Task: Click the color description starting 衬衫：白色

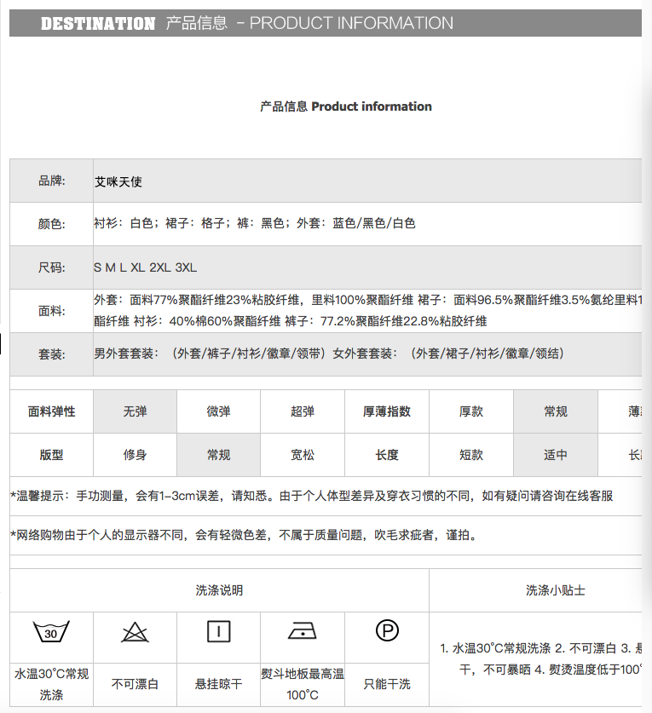Action: coord(254,223)
